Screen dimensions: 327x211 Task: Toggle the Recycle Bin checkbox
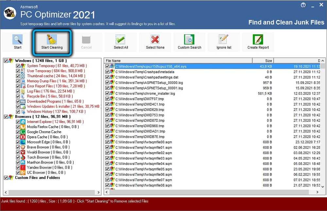pyautogui.click(x=18, y=96)
